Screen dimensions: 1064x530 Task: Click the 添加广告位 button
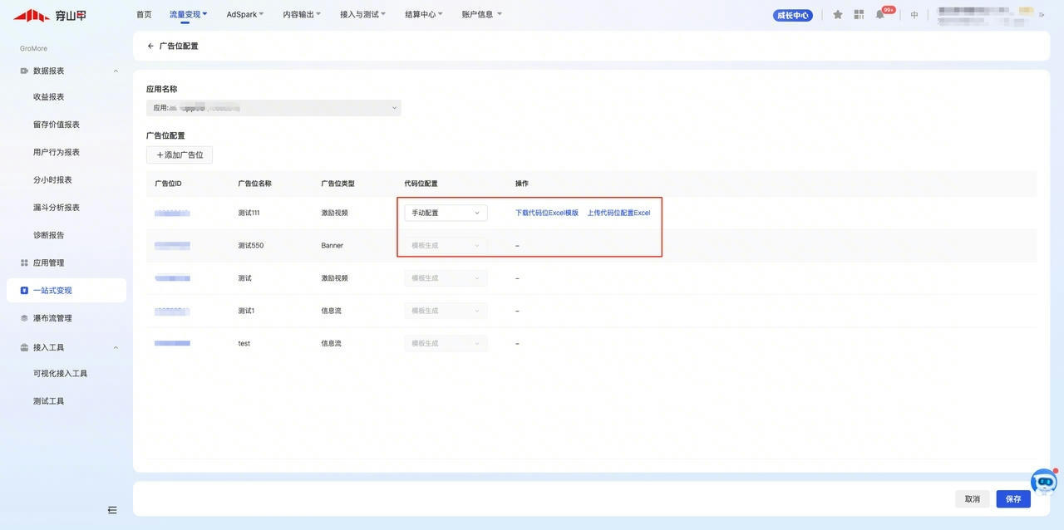[180, 155]
